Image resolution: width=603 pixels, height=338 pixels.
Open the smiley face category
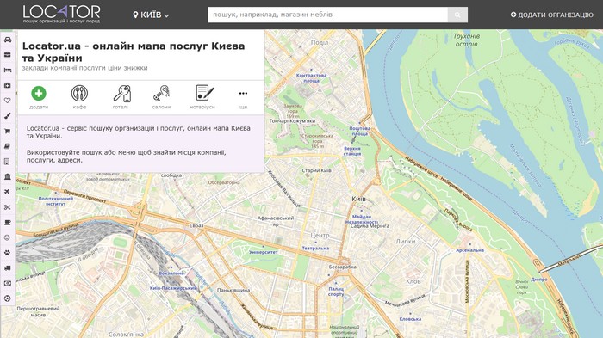pyautogui.click(x=7, y=237)
